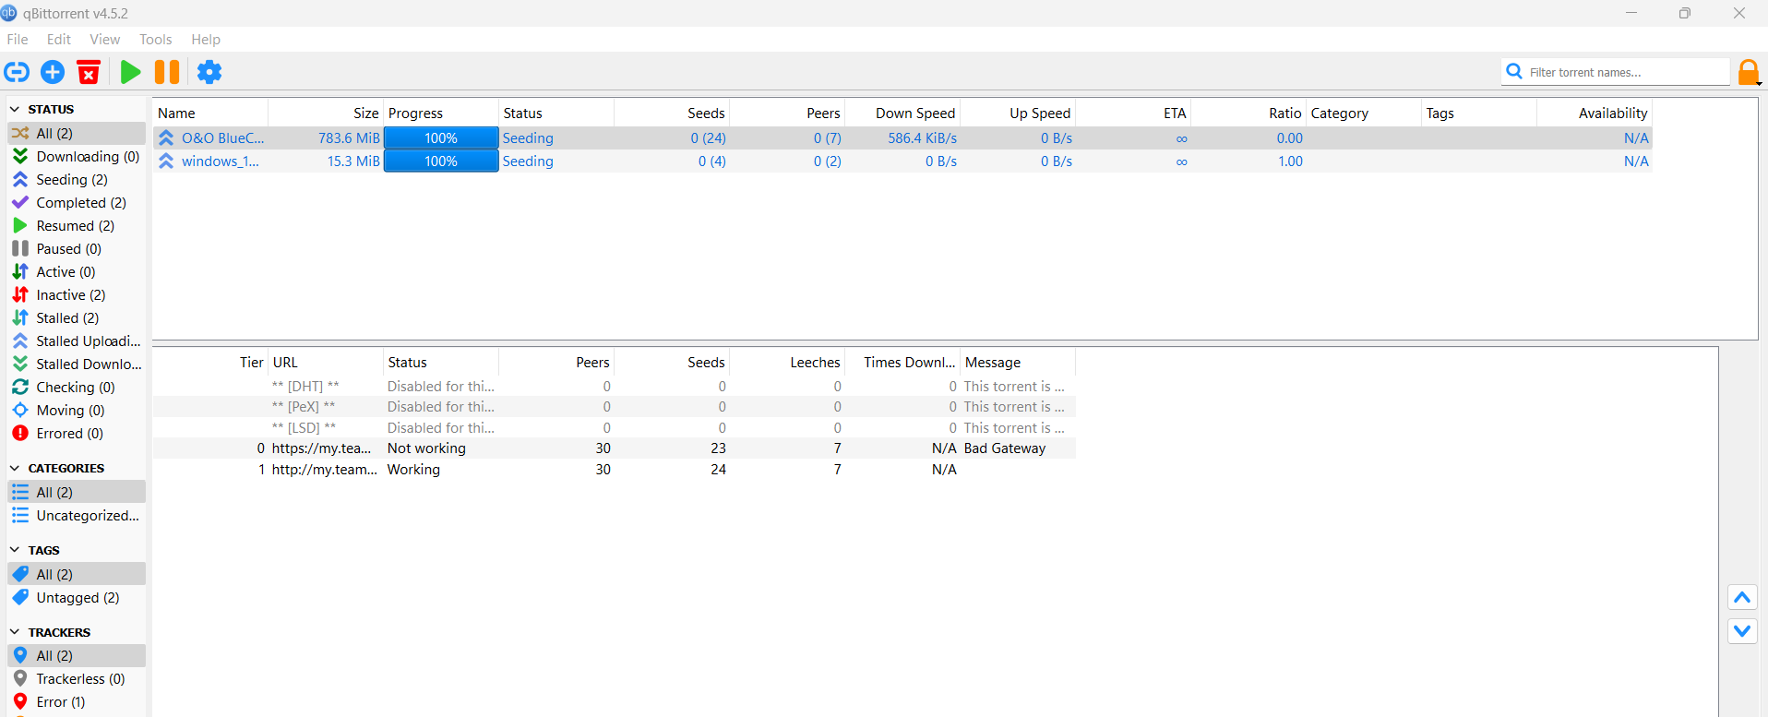Open the View menu
Image resolution: width=1768 pixels, height=717 pixels.
(x=105, y=40)
